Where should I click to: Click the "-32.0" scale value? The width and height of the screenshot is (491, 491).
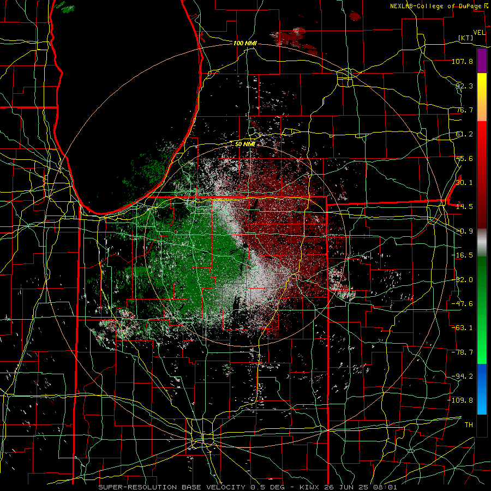click(462, 280)
